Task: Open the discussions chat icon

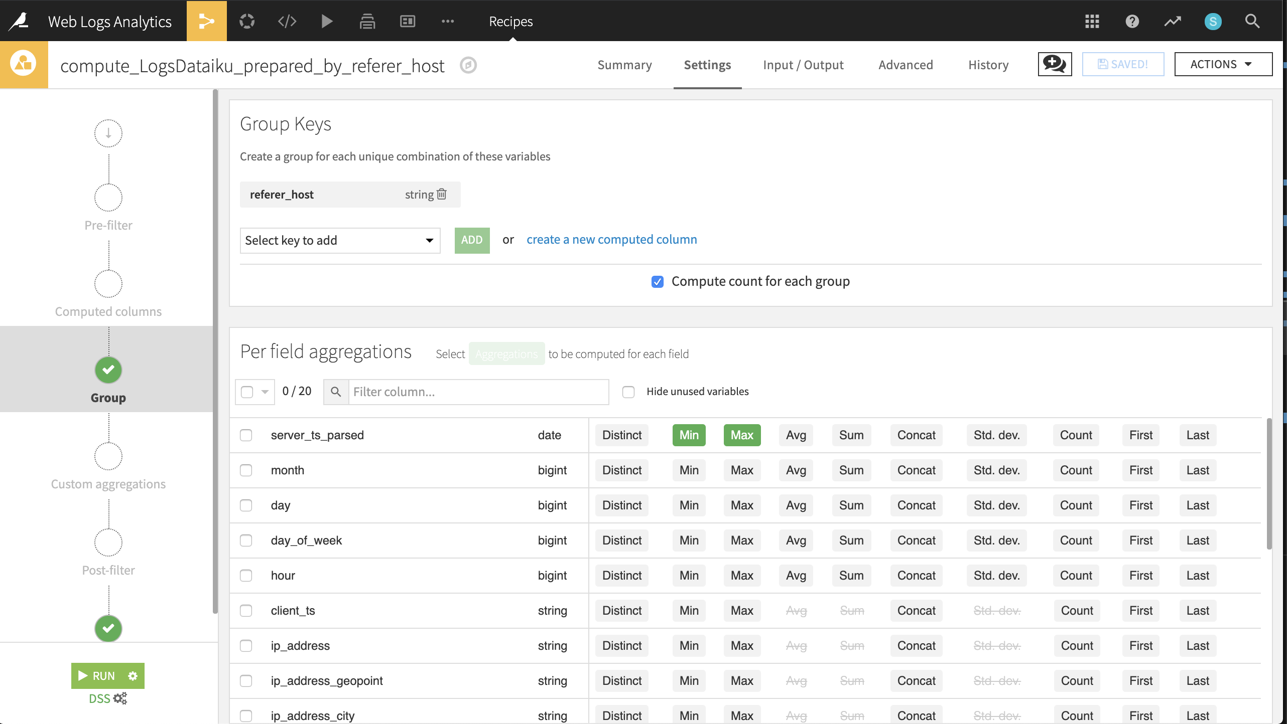Action: [x=1055, y=64]
